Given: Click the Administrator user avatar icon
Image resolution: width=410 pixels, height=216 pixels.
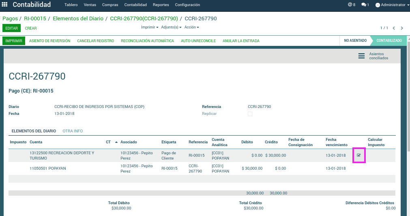Looking at the screenshot, I should [x=378, y=5].
